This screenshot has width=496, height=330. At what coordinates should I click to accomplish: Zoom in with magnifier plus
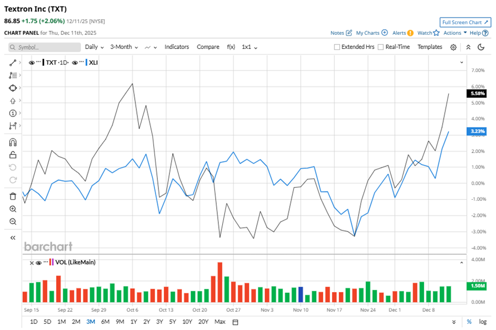(13, 209)
